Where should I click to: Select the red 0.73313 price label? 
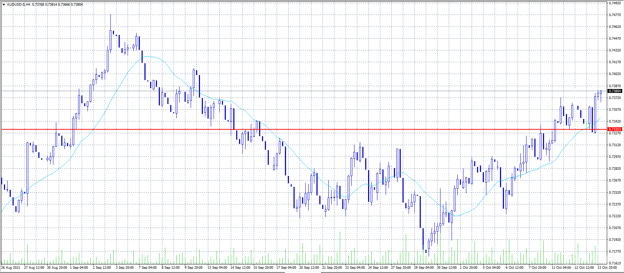click(x=615, y=129)
